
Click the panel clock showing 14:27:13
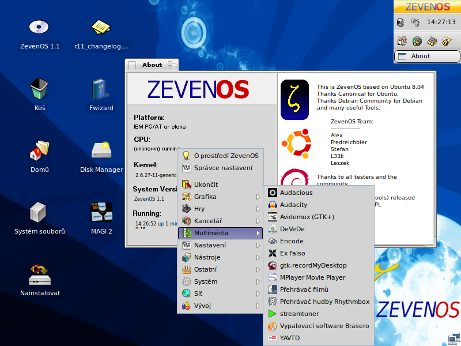[441, 22]
